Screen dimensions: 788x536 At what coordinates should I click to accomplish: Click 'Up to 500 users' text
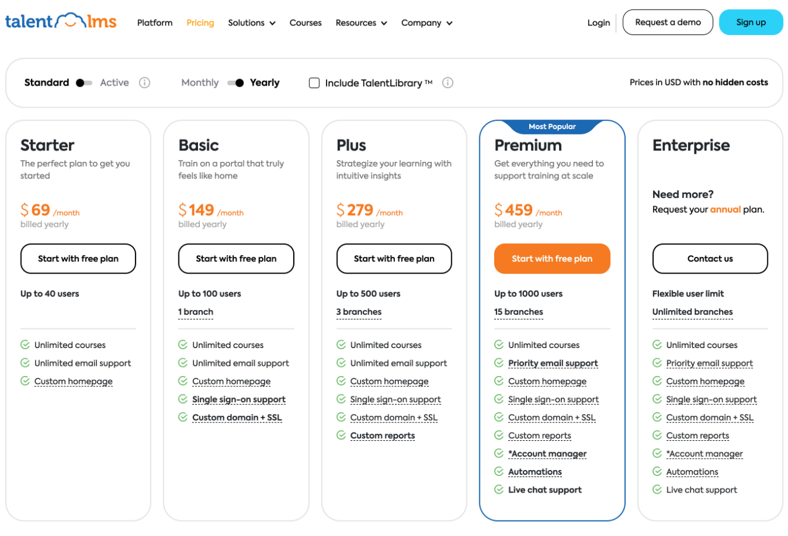[x=368, y=294]
